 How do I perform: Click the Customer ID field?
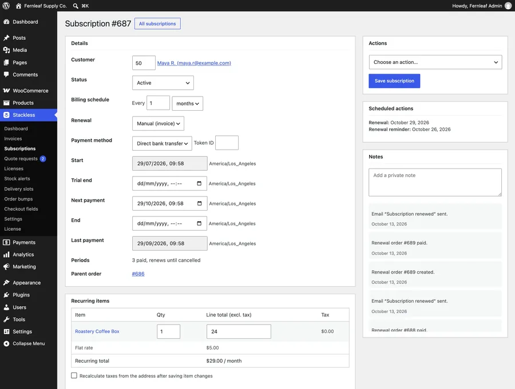144,63
